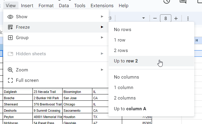Image resolution: width=202 pixels, height=124 pixels.
Task: Expand the Zoom submenu arrow
Action: (x=102, y=70)
